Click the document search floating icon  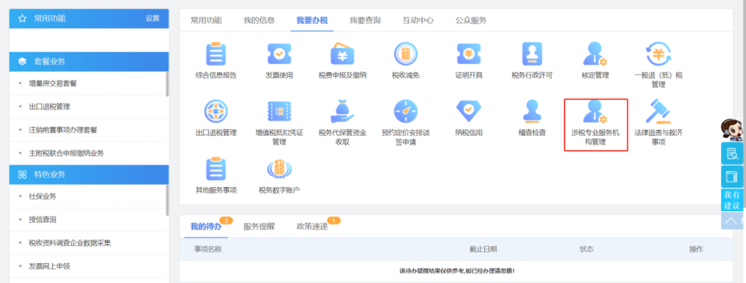[731, 154]
